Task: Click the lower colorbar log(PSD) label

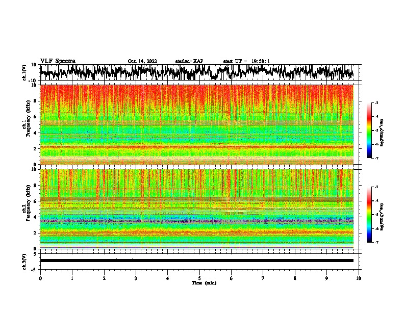Action: click(x=382, y=217)
